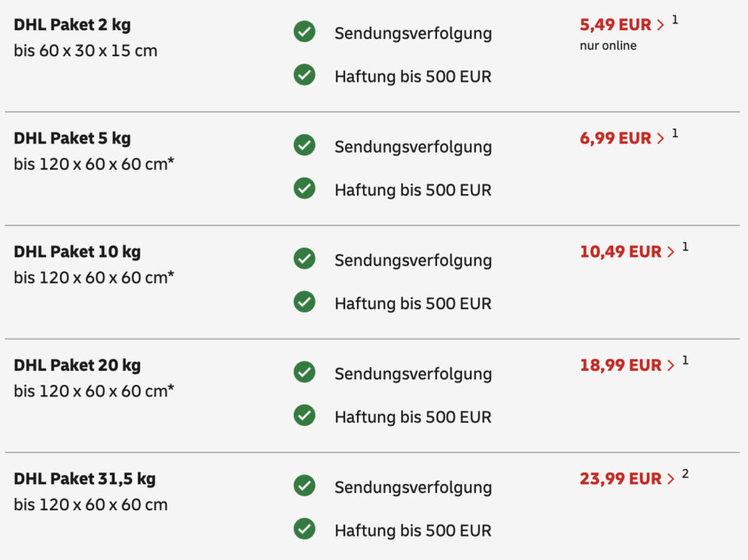
Task: Click the Sendungsverfolgung checkmark icon for DHL Paket 10 kg
Action: pos(304,259)
